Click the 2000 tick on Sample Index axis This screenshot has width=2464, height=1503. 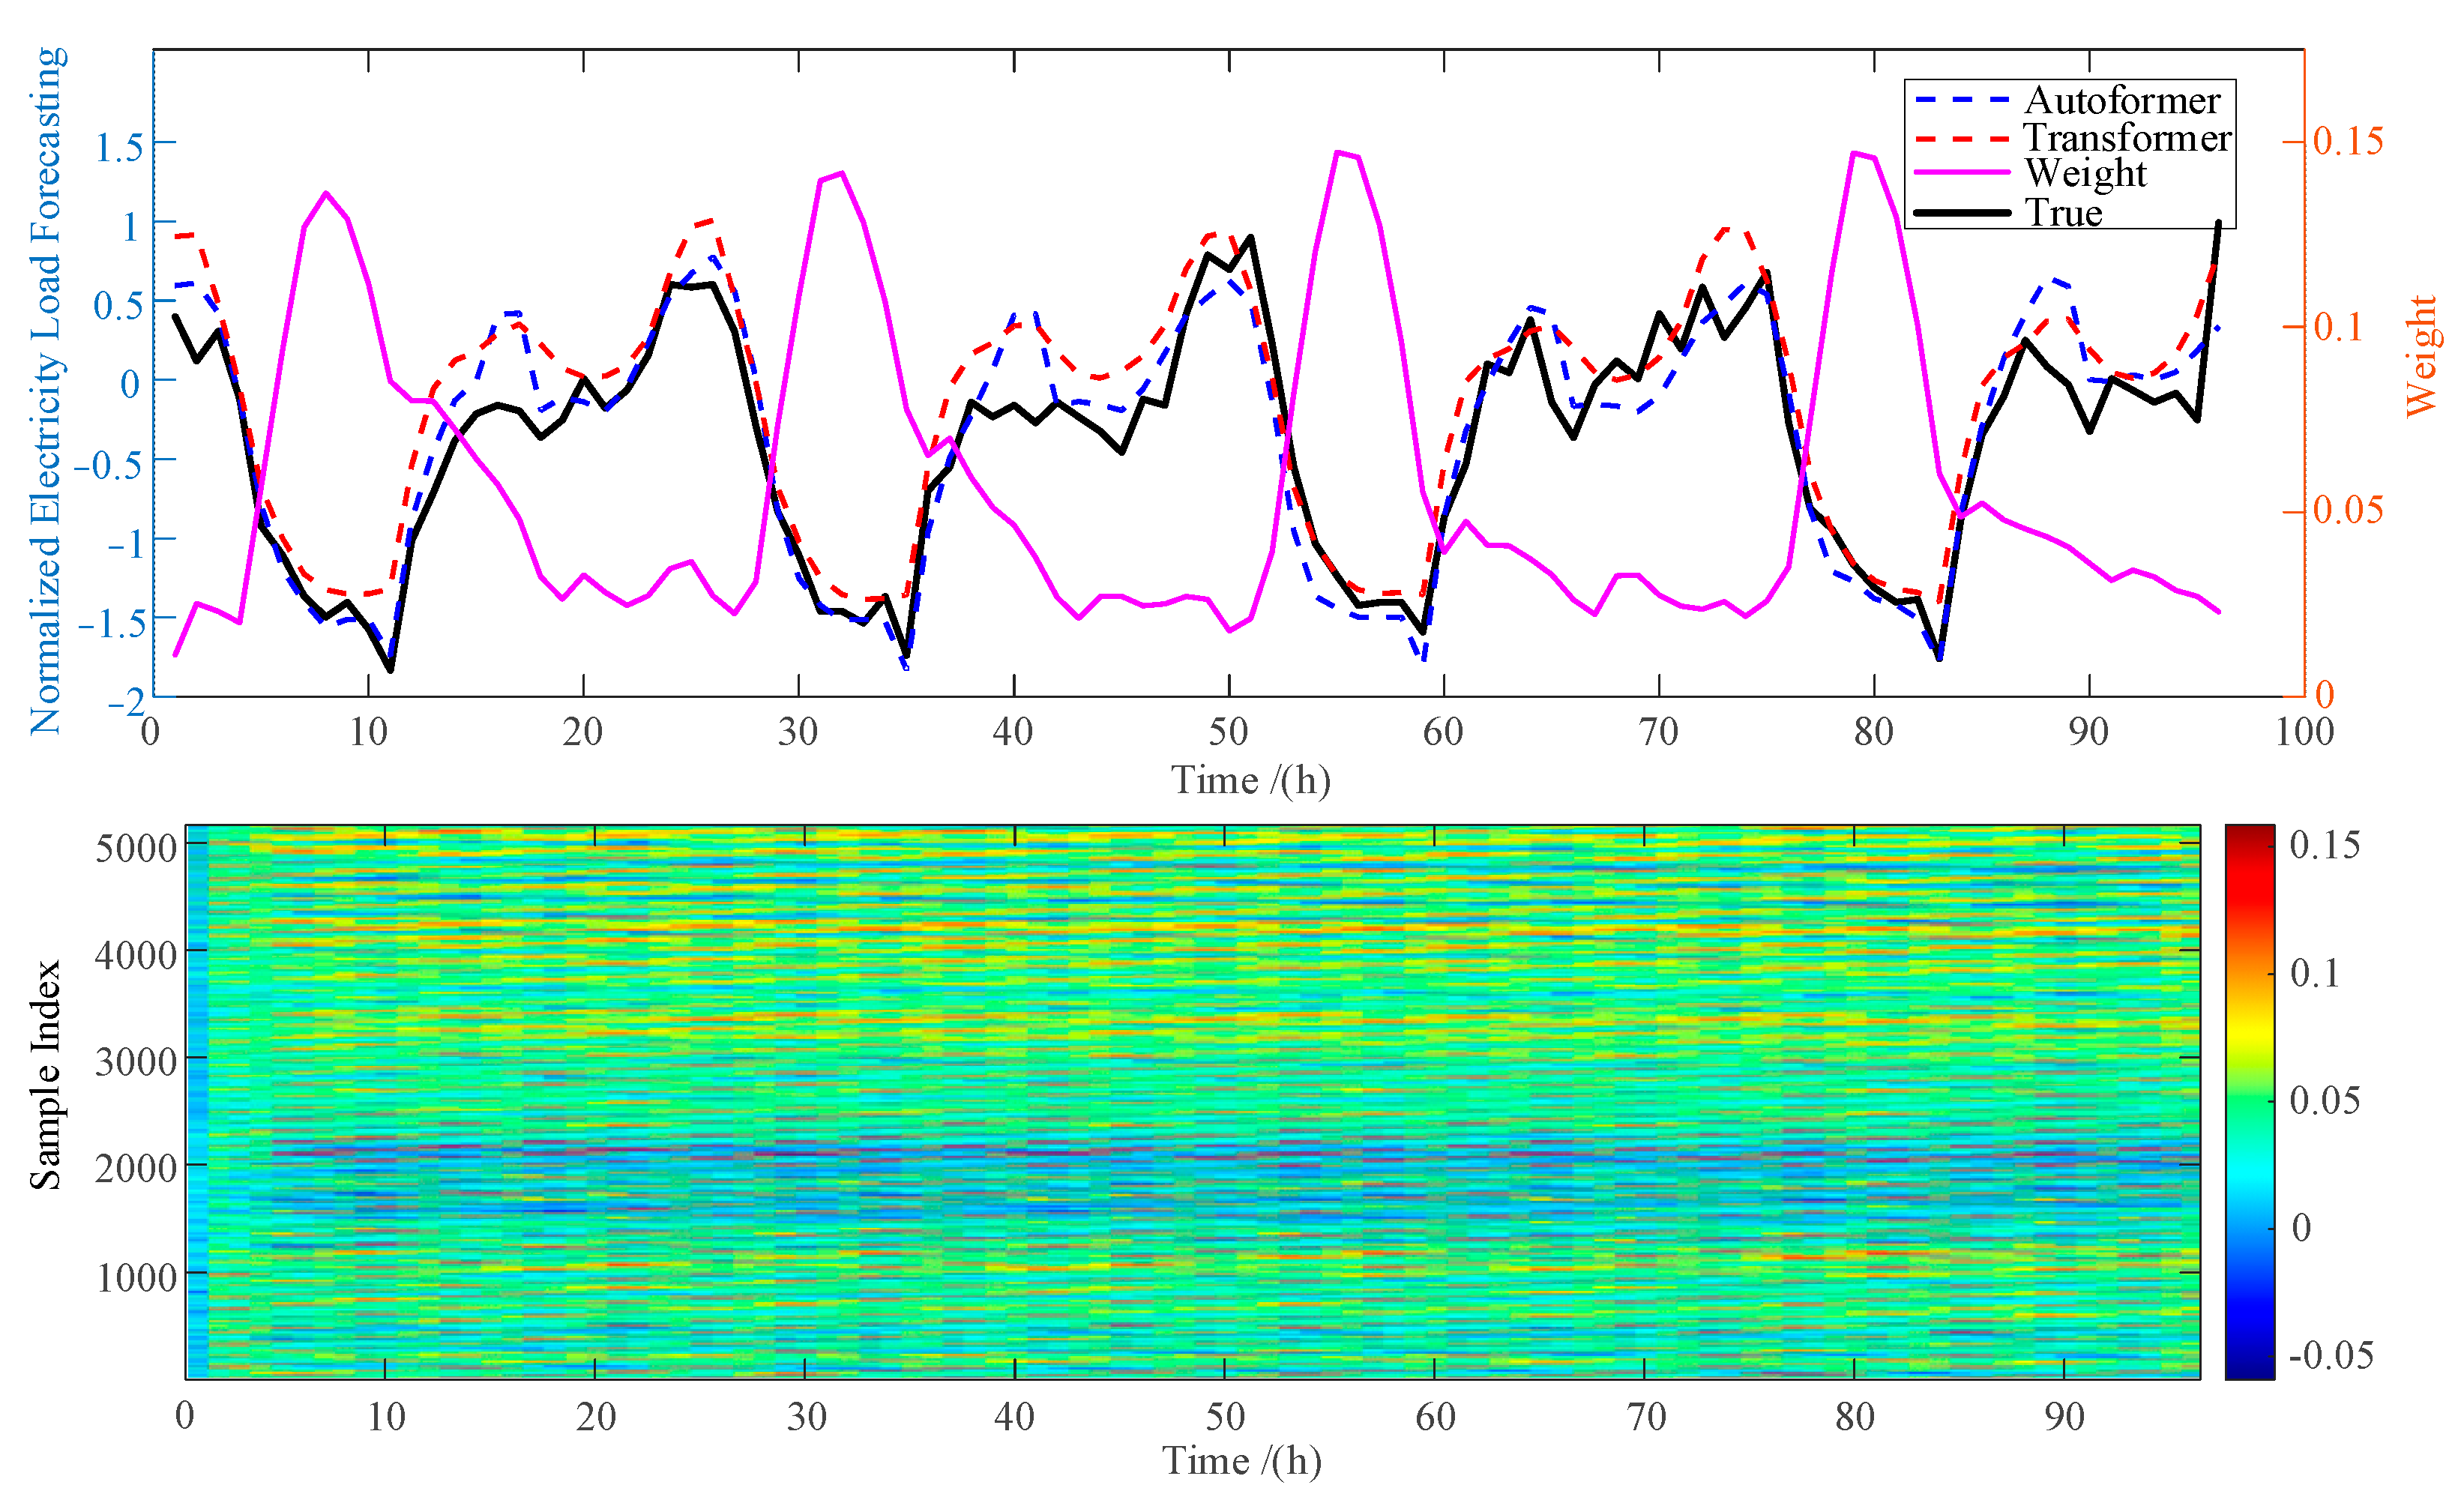coord(136,1167)
